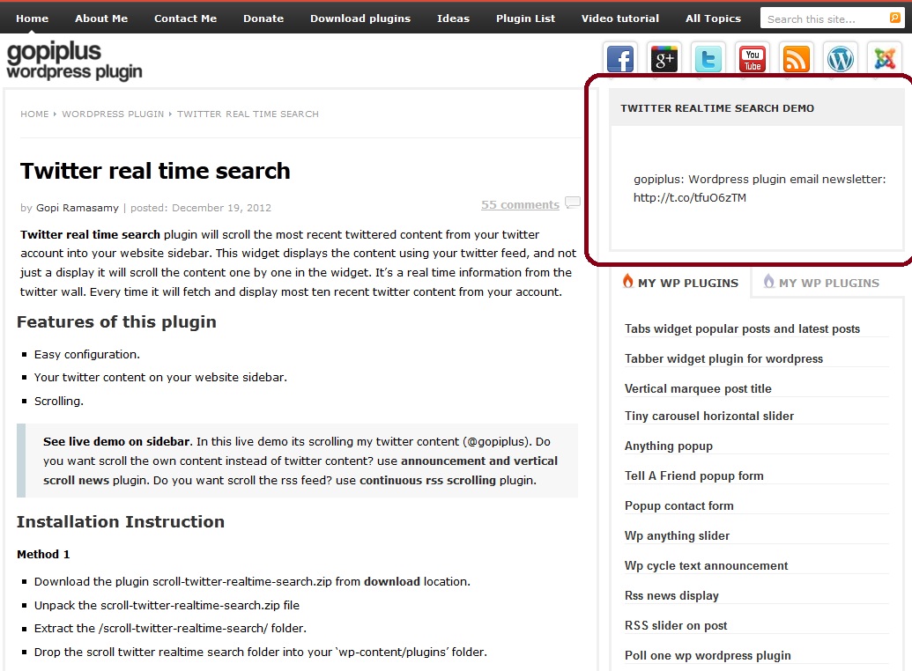Open the orange RSS feed icon
Image resolution: width=912 pixels, height=671 pixels.
coord(797,59)
